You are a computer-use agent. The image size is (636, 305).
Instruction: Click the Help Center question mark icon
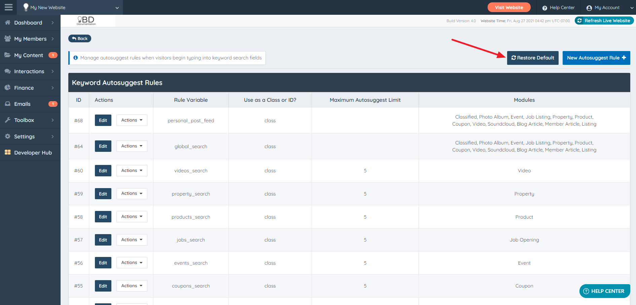click(x=544, y=8)
